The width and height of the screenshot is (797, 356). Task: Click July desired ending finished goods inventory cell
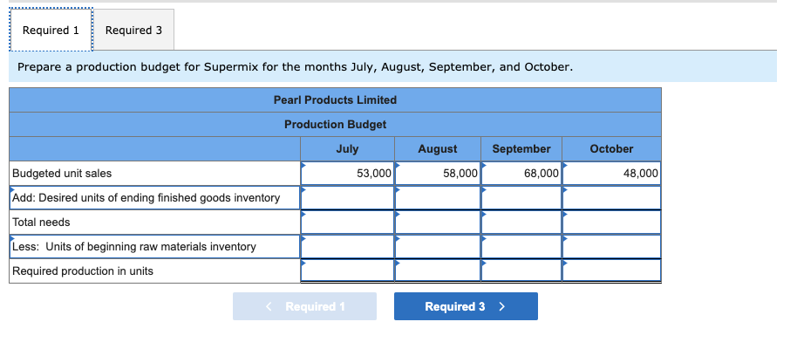coord(348,197)
